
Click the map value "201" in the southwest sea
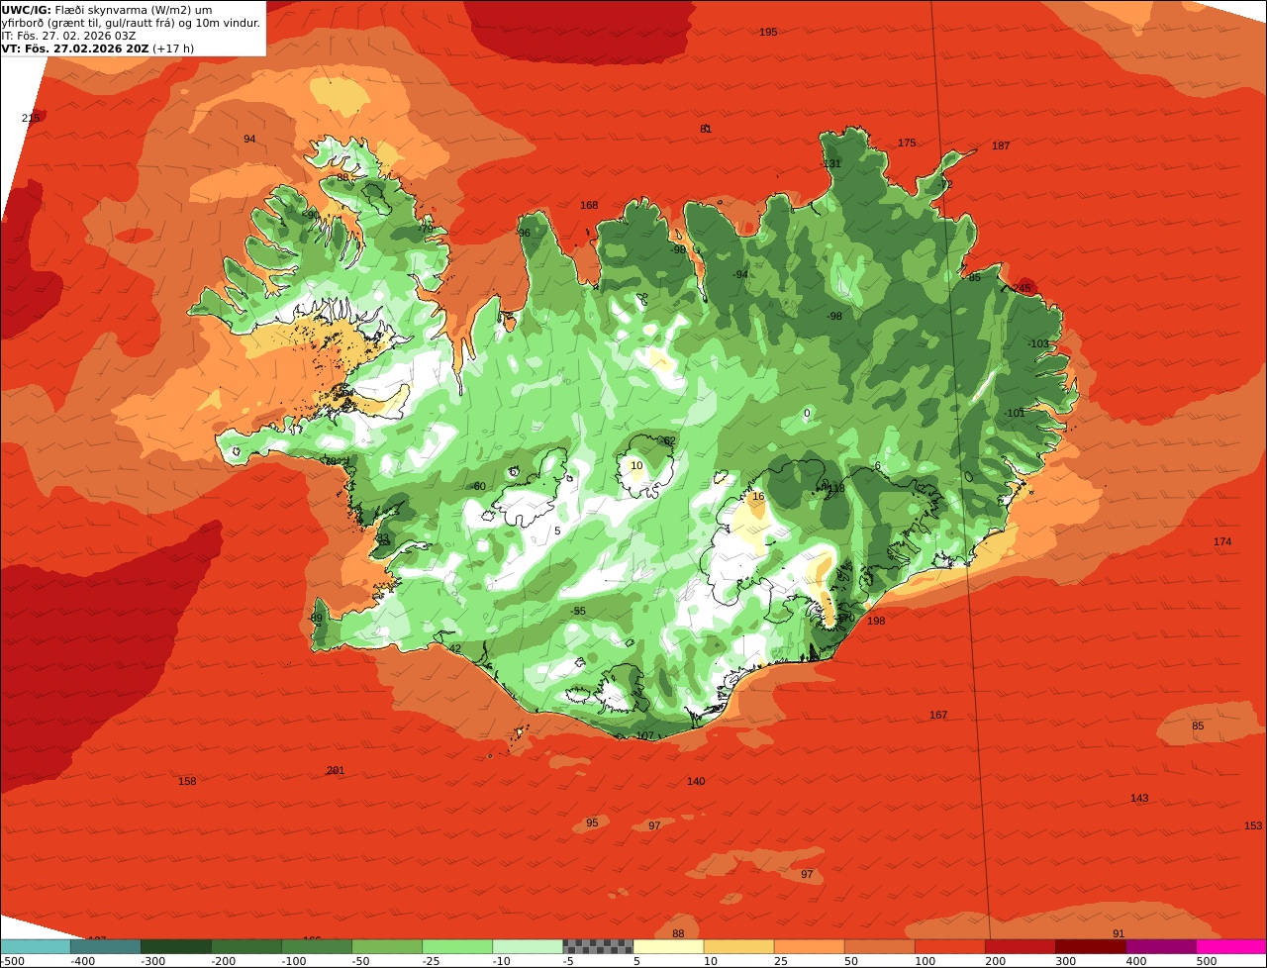336,771
